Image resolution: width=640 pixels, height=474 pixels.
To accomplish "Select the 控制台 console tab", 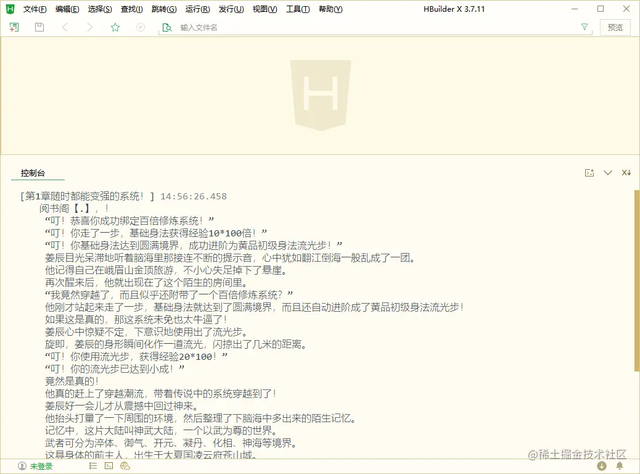I will pos(33,173).
